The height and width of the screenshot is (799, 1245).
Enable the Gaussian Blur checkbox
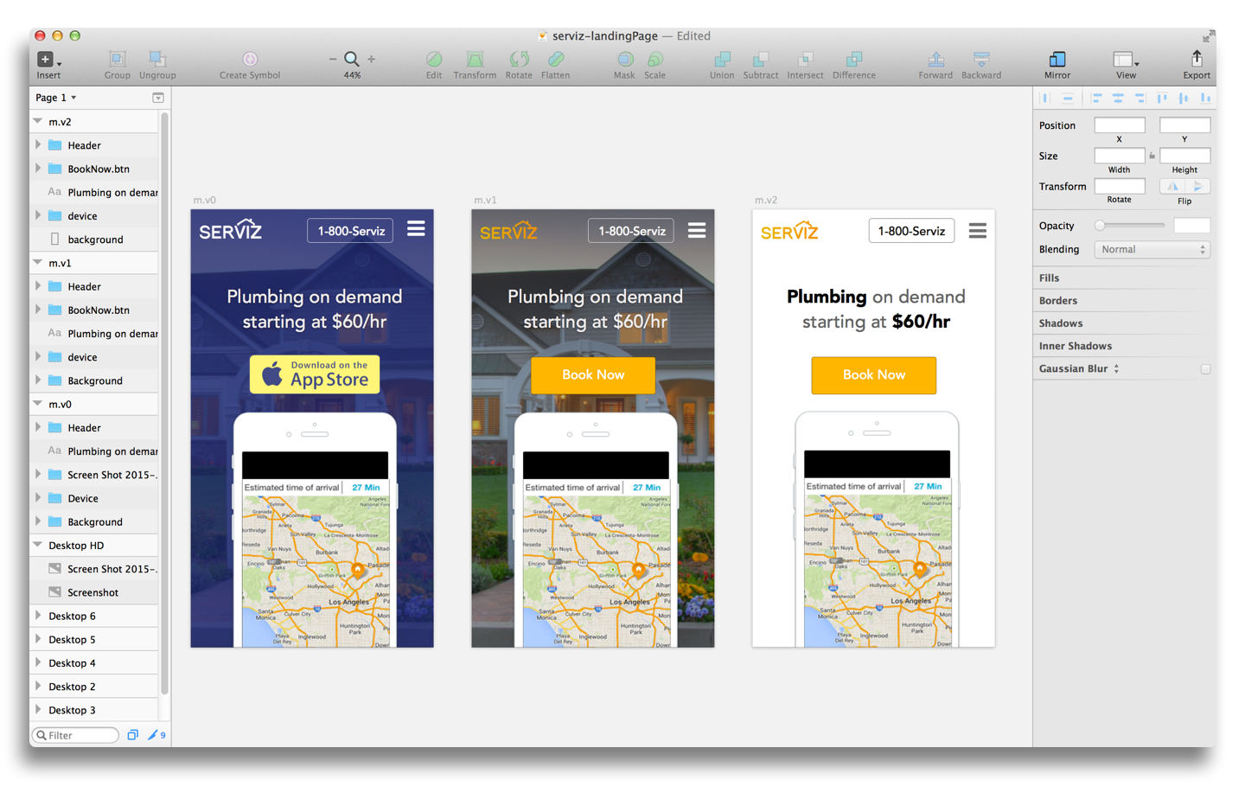tap(1205, 369)
